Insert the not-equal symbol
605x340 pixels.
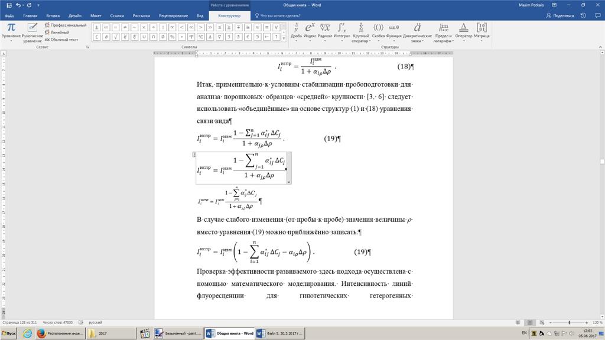pyautogui.click(x=125, y=27)
